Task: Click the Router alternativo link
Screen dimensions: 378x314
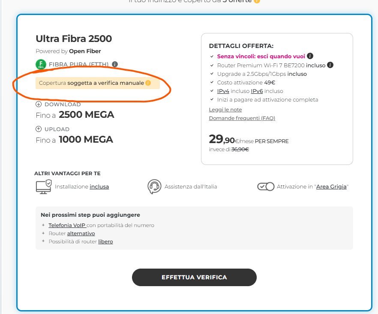Action: pyautogui.click(x=81, y=233)
